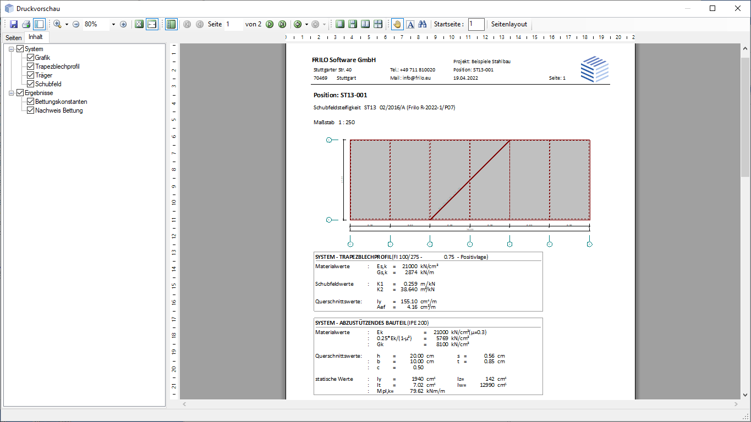Screen dimensions: 751x422
Task: Uncheck the Trapezblechprofil checkbox
Action: point(31,66)
